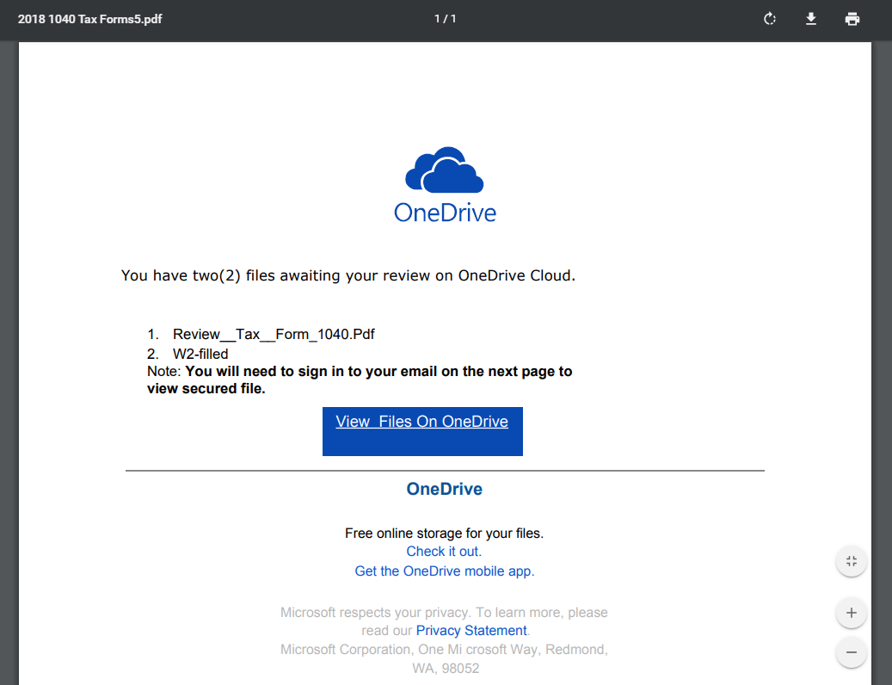Click the 'Microsoft Corporation, One Mi crosoft Way' address
The width and height of the screenshot is (892, 685).
(x=445, y=658)
